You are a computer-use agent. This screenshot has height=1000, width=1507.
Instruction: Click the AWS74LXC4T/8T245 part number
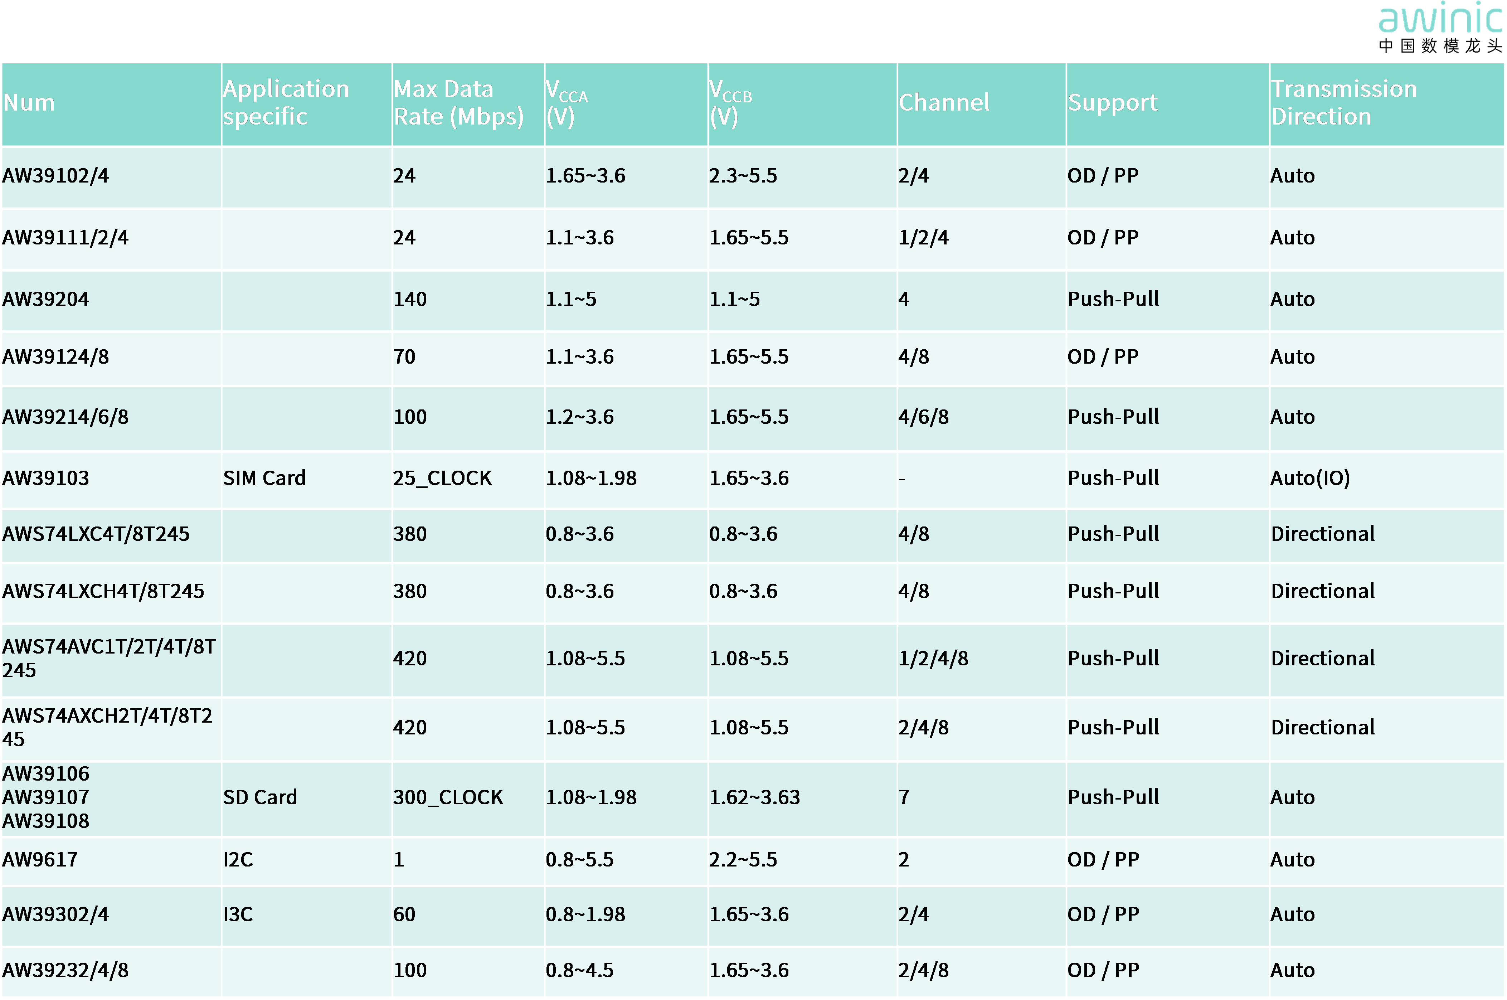[x=96, y=534]
